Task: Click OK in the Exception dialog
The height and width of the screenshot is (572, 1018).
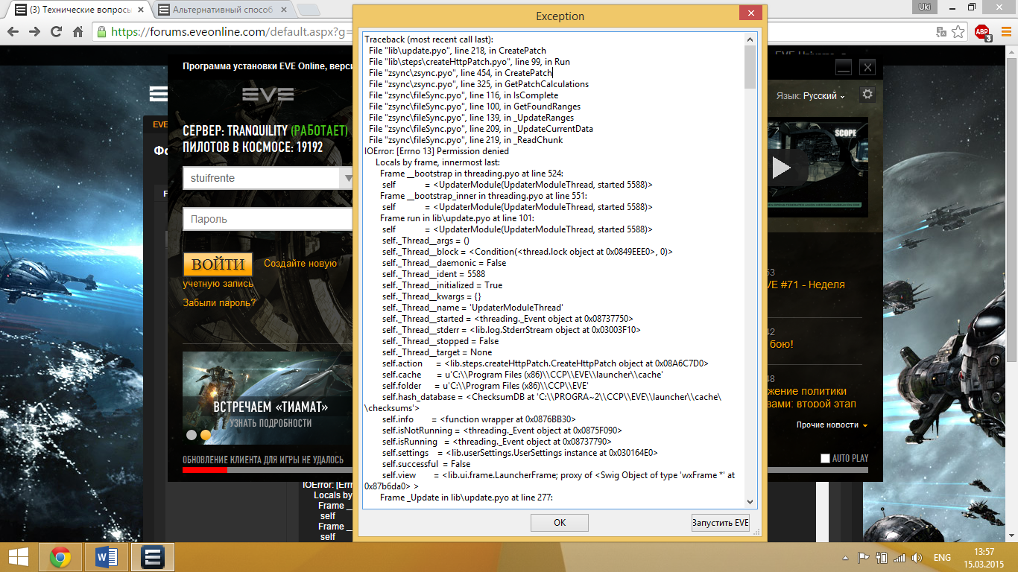Action: tap(560, 523)
